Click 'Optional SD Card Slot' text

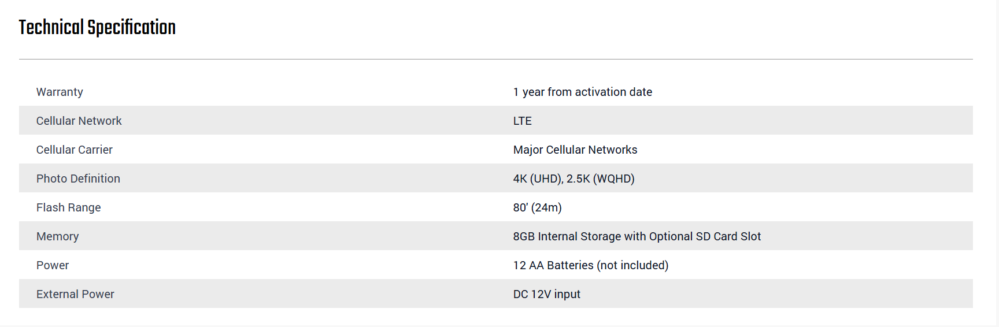tap(705, 236)
